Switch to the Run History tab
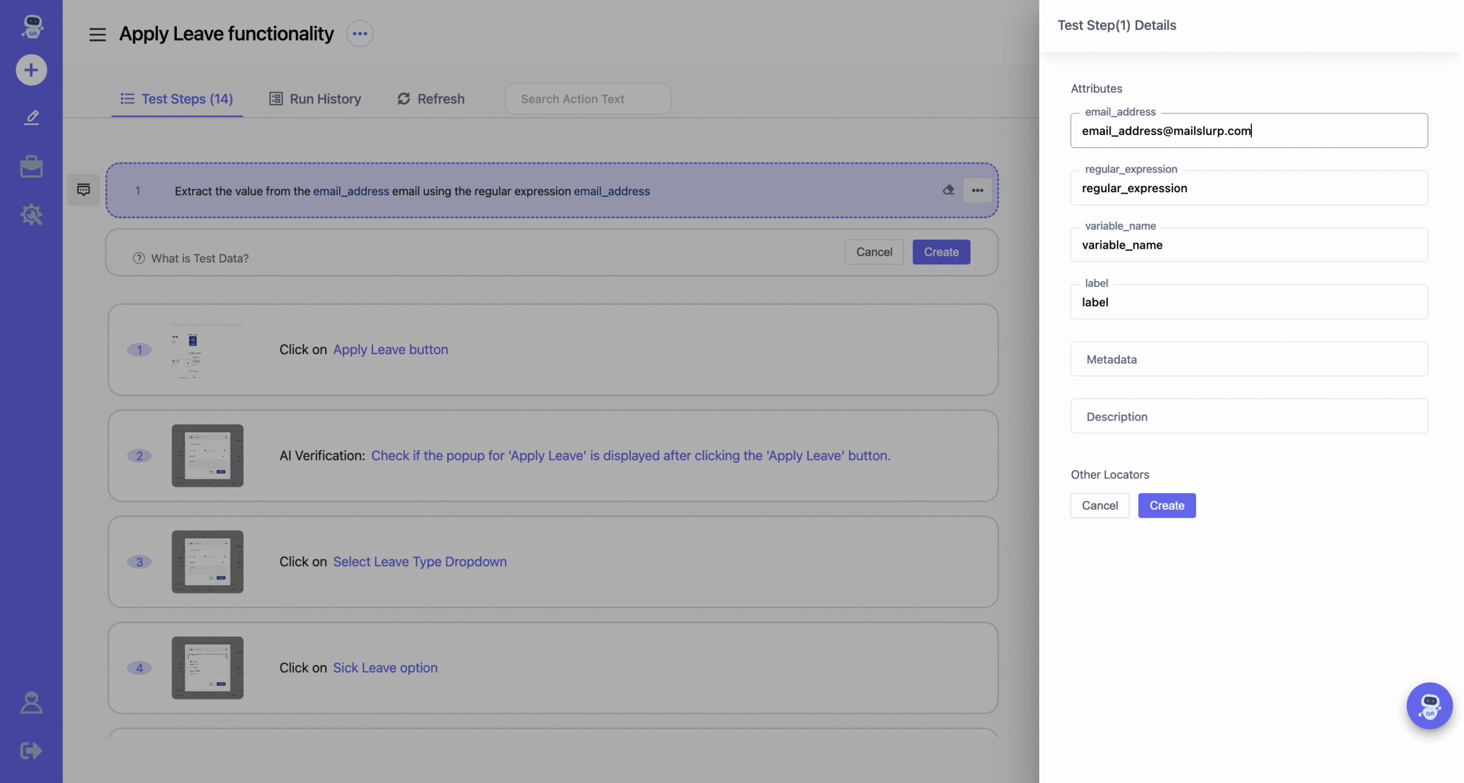 (x=315, y=99)
